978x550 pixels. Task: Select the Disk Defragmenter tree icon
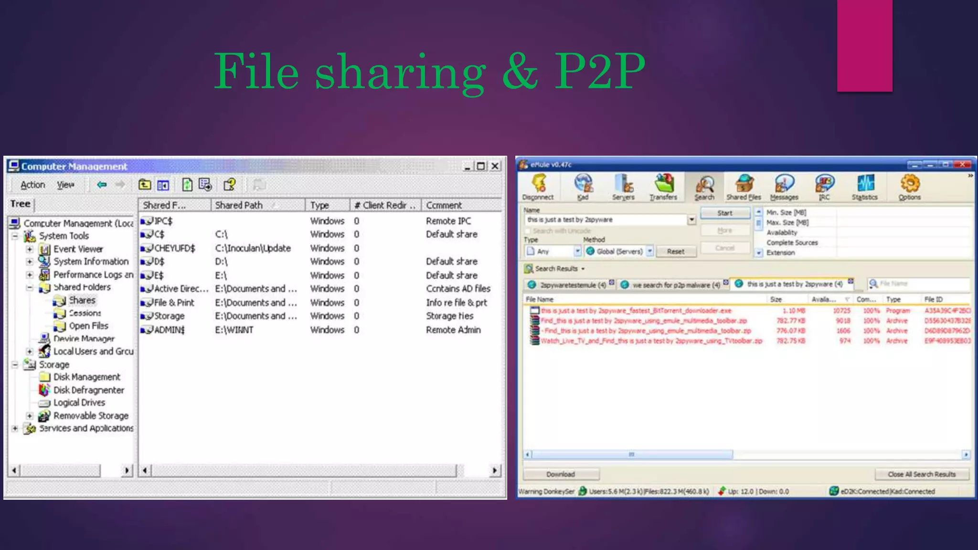click(x=44, y=390)
